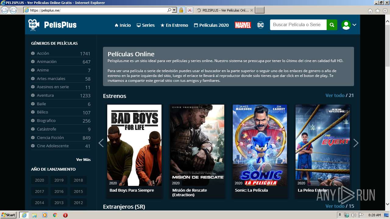The width and height of the screenshot is (390, 219).
Task: Select the Biografico genre
Action: (61, 120)
